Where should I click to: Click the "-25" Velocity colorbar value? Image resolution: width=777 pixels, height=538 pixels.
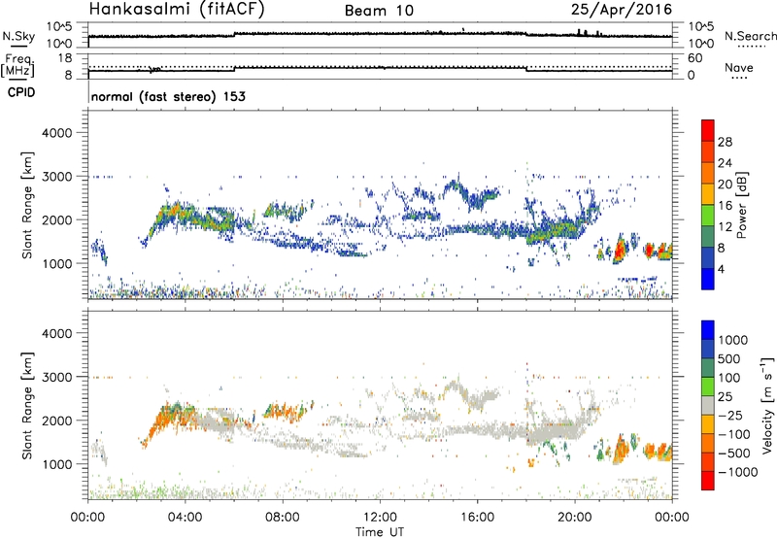point(730,416)
